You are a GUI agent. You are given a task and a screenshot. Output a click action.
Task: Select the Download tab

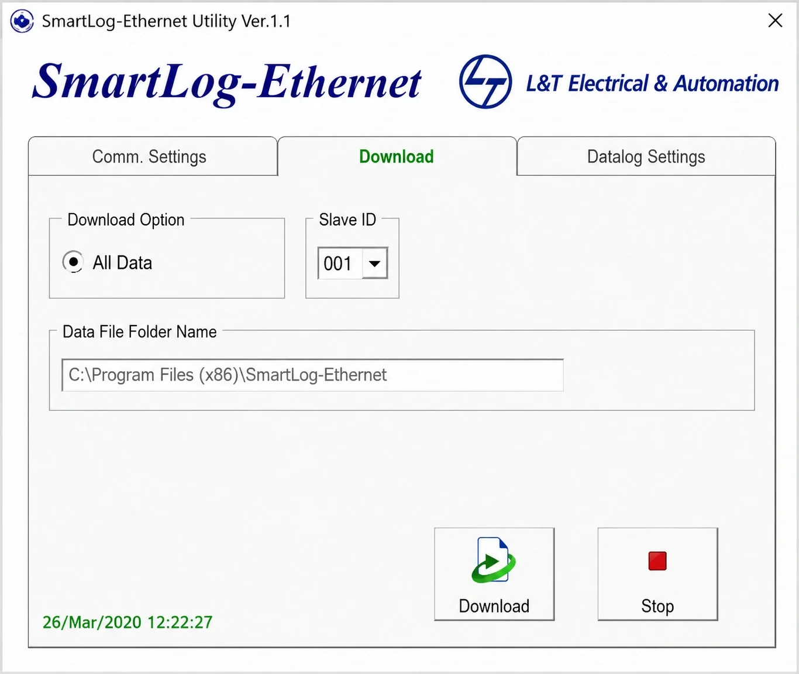pyautogui.click(x=397, y=156)
